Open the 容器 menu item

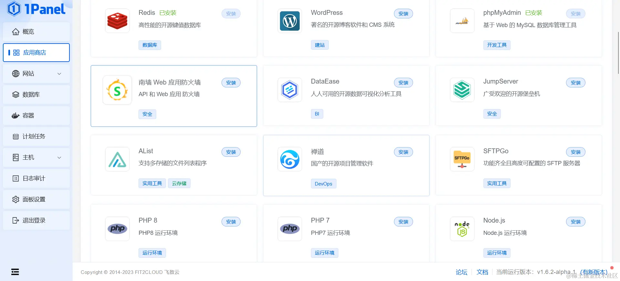36,115
